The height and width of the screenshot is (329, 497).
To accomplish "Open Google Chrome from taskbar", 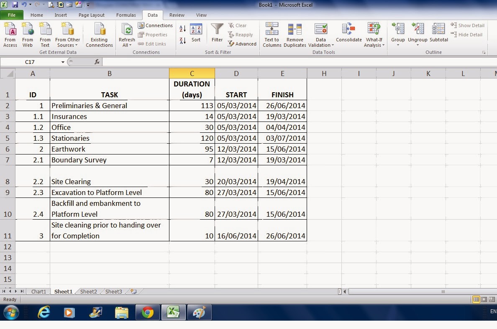I will (x=147, y=313).
